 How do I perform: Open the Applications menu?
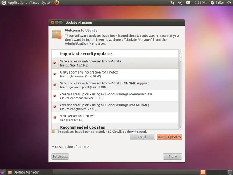point(17,3)
